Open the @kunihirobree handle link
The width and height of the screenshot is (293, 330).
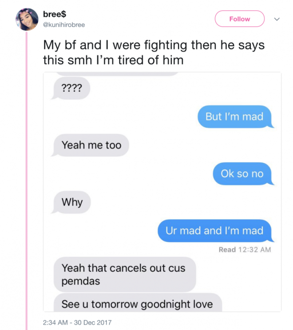coord(64,25)
